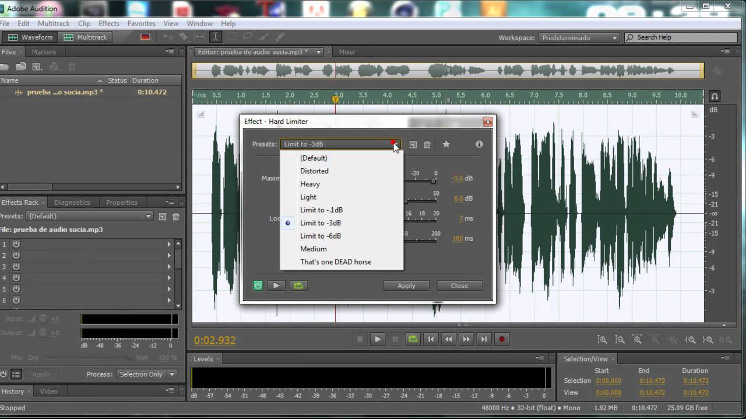Start recording with the Record button
This screenshot has width=746, height=419.
click(501, 339)
